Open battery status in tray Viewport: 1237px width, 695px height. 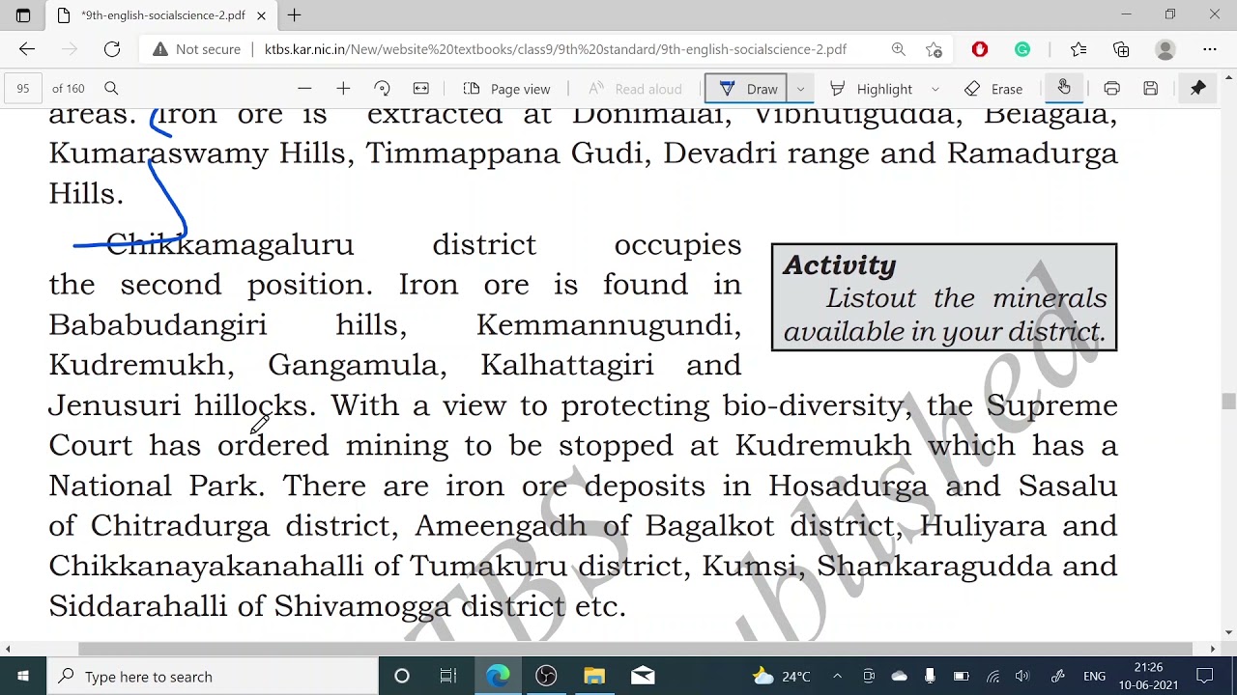961,676
